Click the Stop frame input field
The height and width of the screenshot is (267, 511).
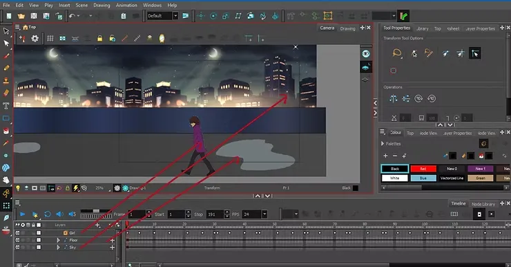click(215, 214)
